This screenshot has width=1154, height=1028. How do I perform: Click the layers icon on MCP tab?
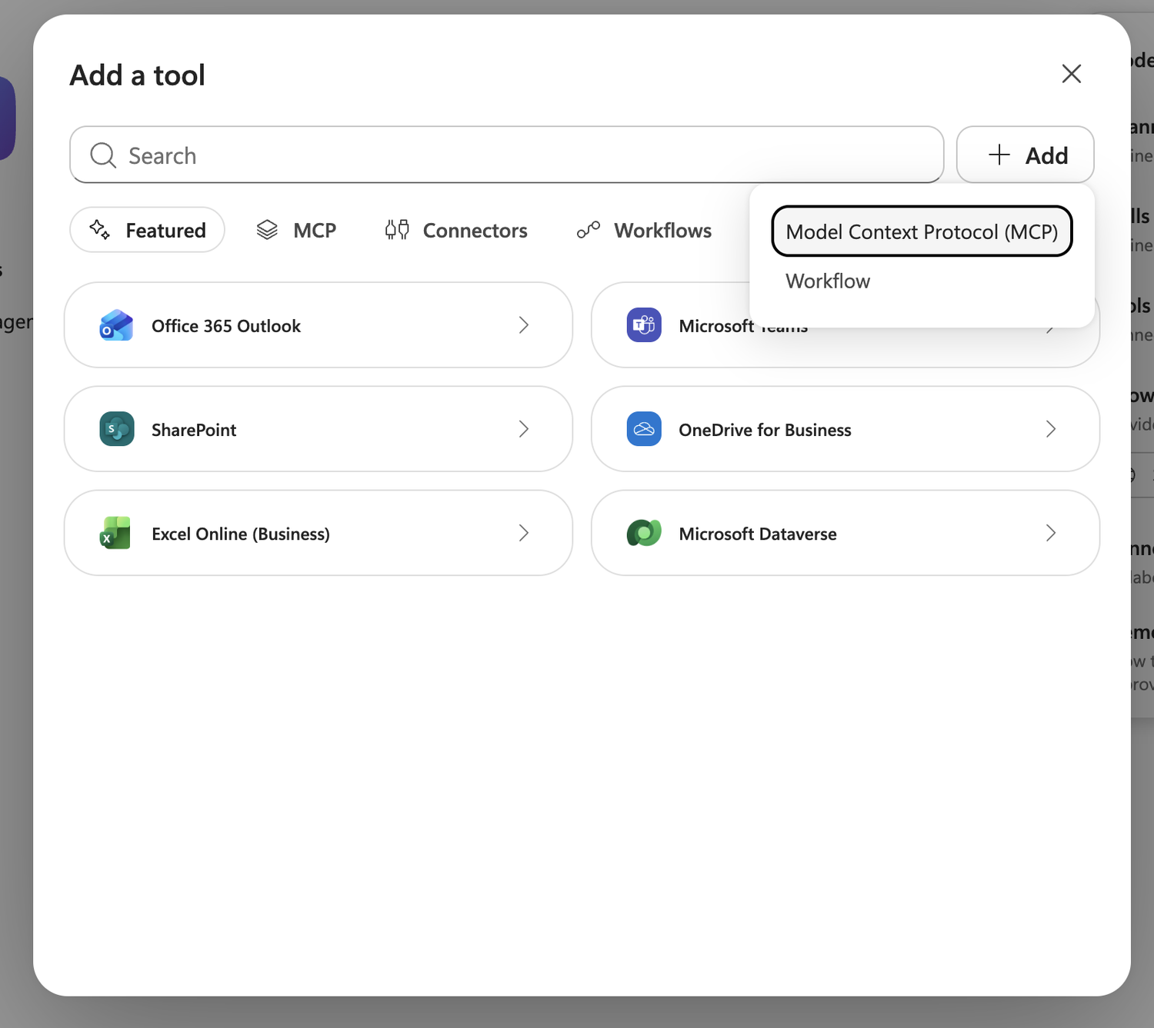pyautogui.click(x=267, y=230)
